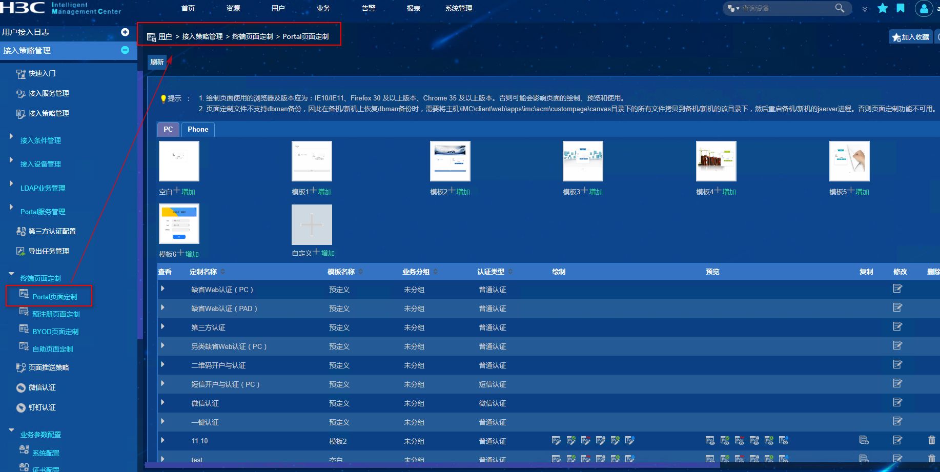The width and height of the screenshot is (940, 472).
Task: Open 页面推送策略 in the sidebar
Action: tap(49, 367)
